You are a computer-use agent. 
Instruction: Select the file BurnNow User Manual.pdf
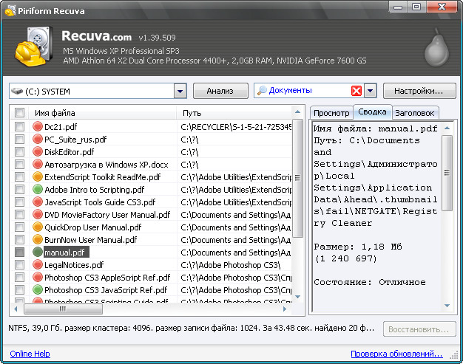[x=91, y=240]
